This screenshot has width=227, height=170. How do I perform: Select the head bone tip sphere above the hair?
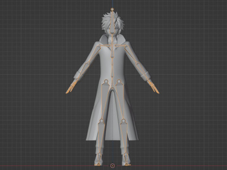pos(112,9)
